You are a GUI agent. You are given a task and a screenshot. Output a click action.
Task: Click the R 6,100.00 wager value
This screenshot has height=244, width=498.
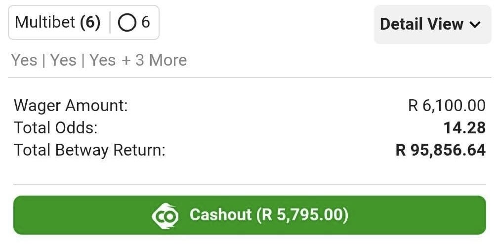pyautogui.click(x=447, y=106)
